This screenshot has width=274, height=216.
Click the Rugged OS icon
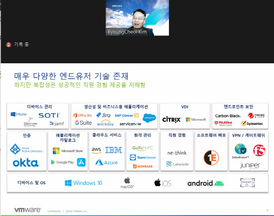coord(247,183)
